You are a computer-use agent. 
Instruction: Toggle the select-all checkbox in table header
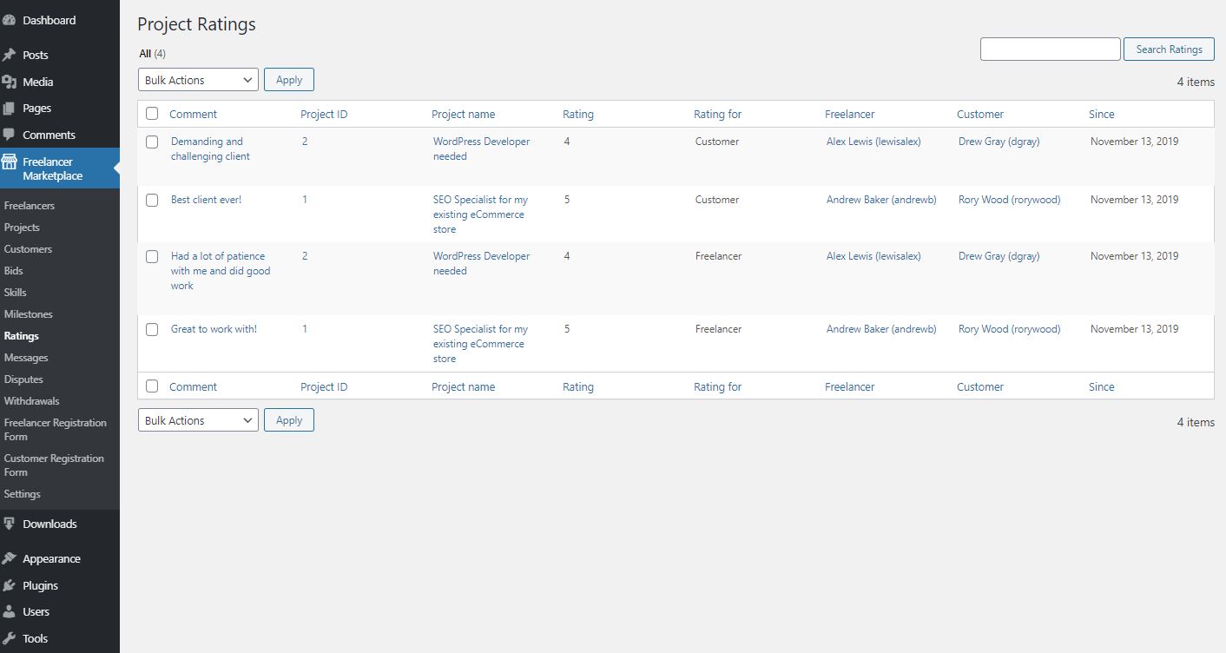152,114
